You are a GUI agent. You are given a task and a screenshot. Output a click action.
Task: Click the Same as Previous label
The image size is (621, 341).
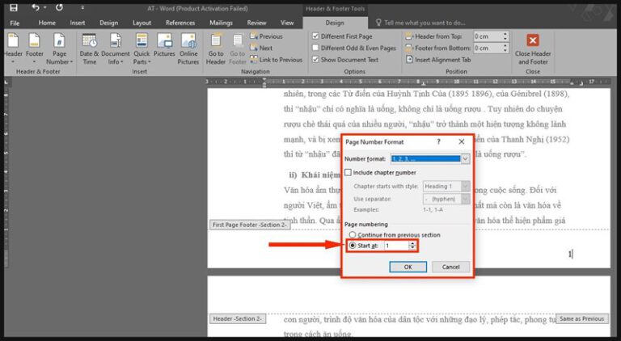(582, 318)
